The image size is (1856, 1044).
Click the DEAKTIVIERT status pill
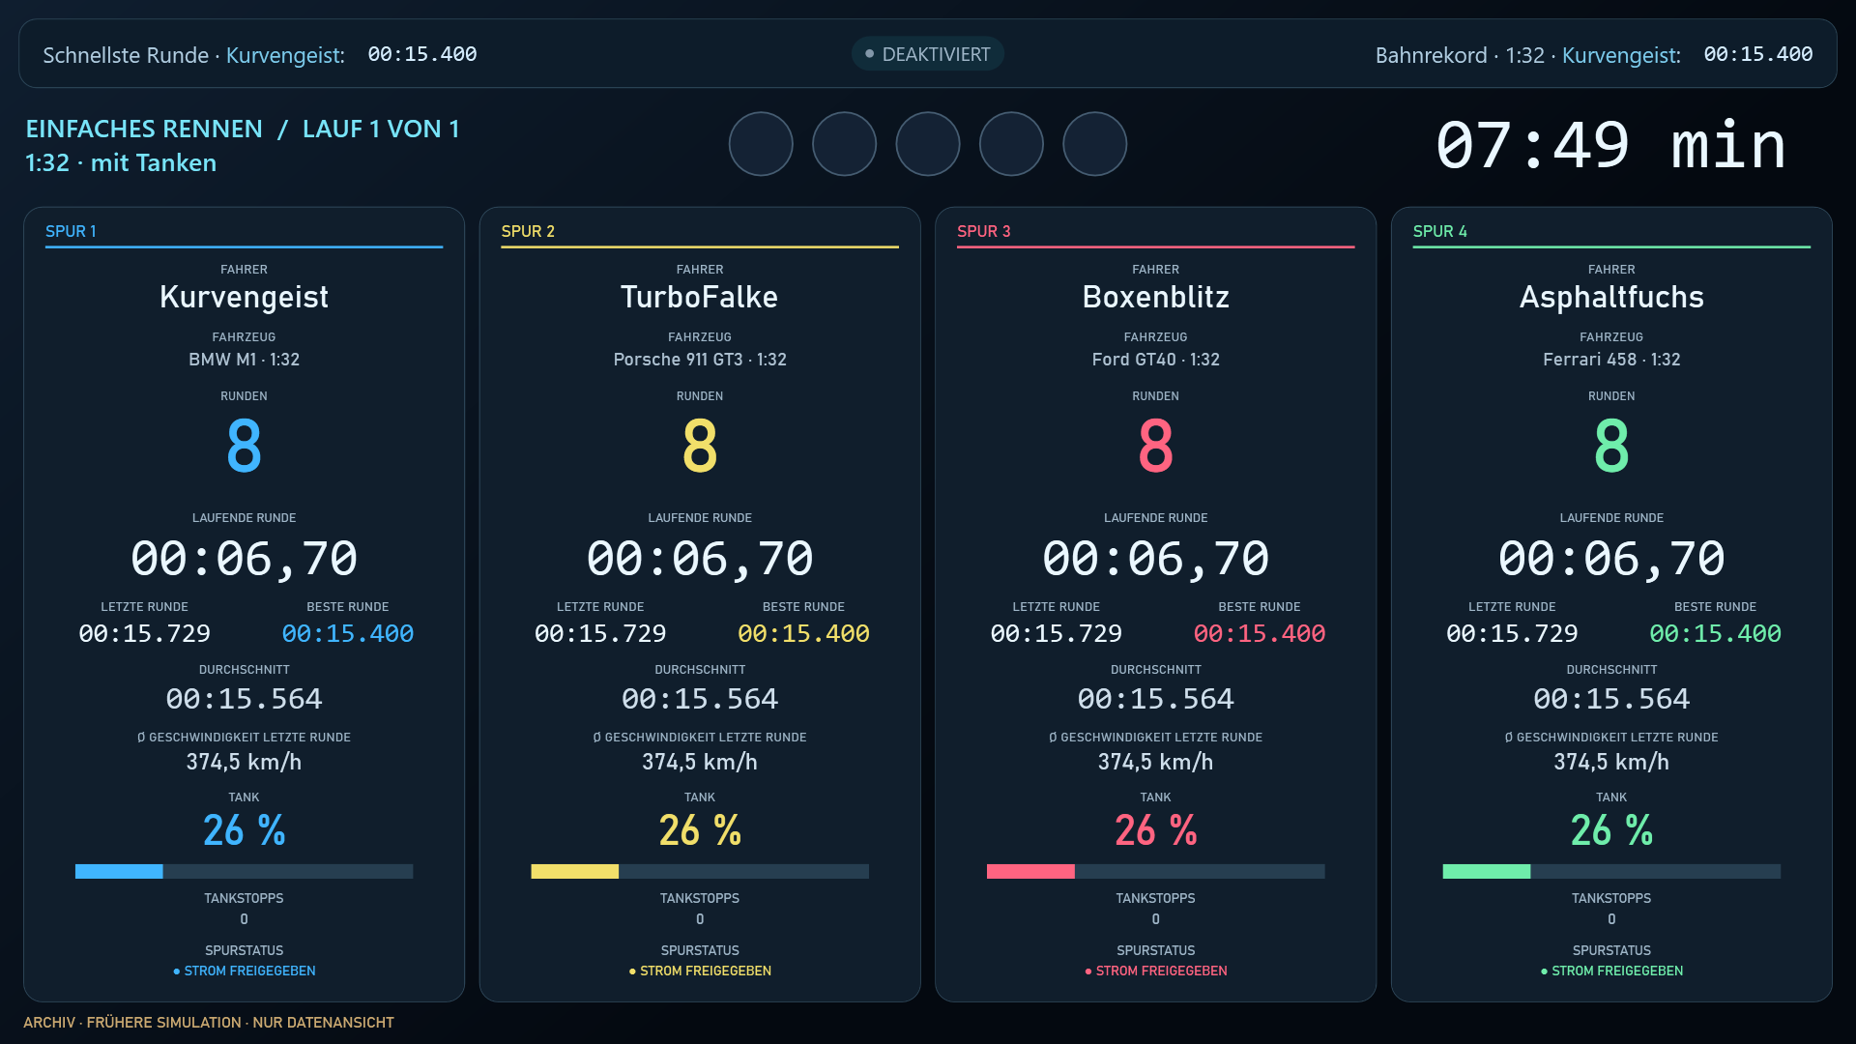point(928,54)
